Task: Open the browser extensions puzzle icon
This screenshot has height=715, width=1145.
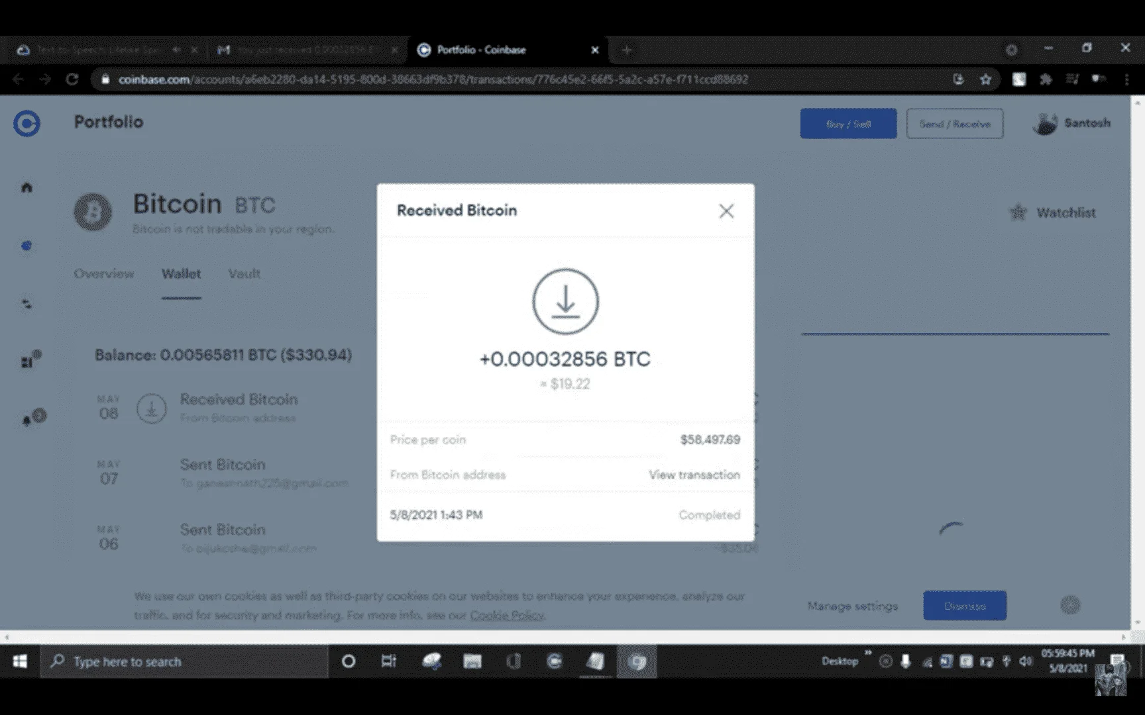Action: click(1046, 79)
